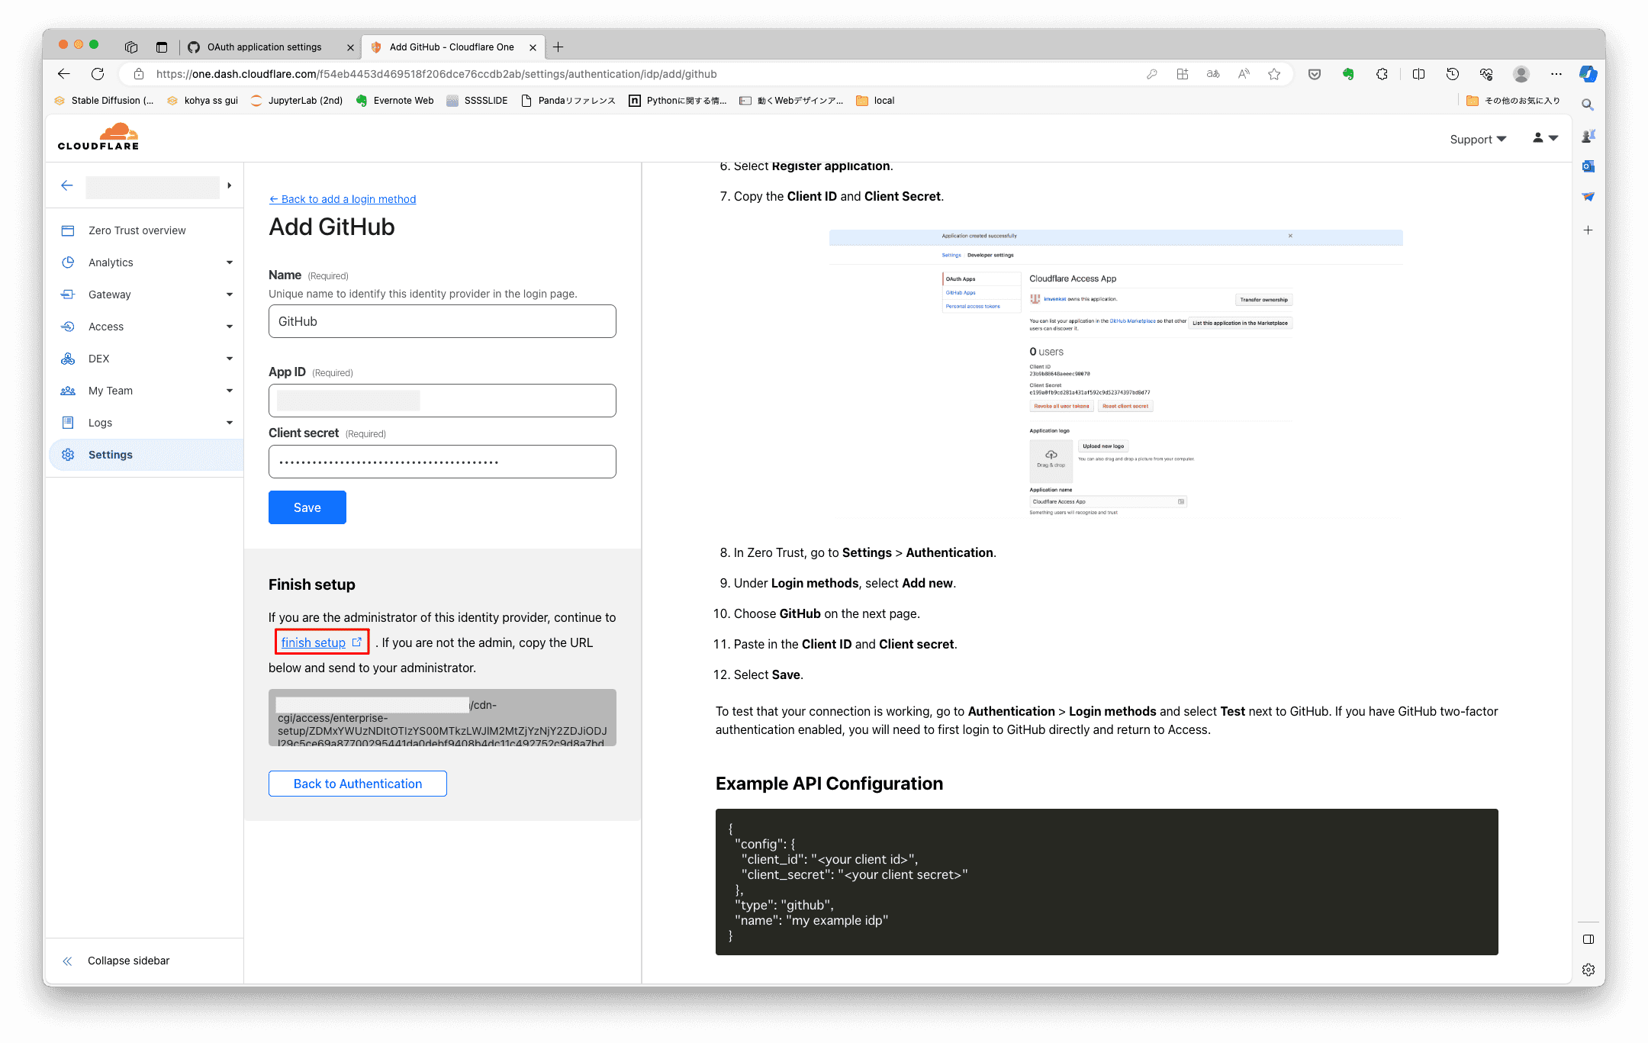Click the Evernote extension icon

[1348, 74]
